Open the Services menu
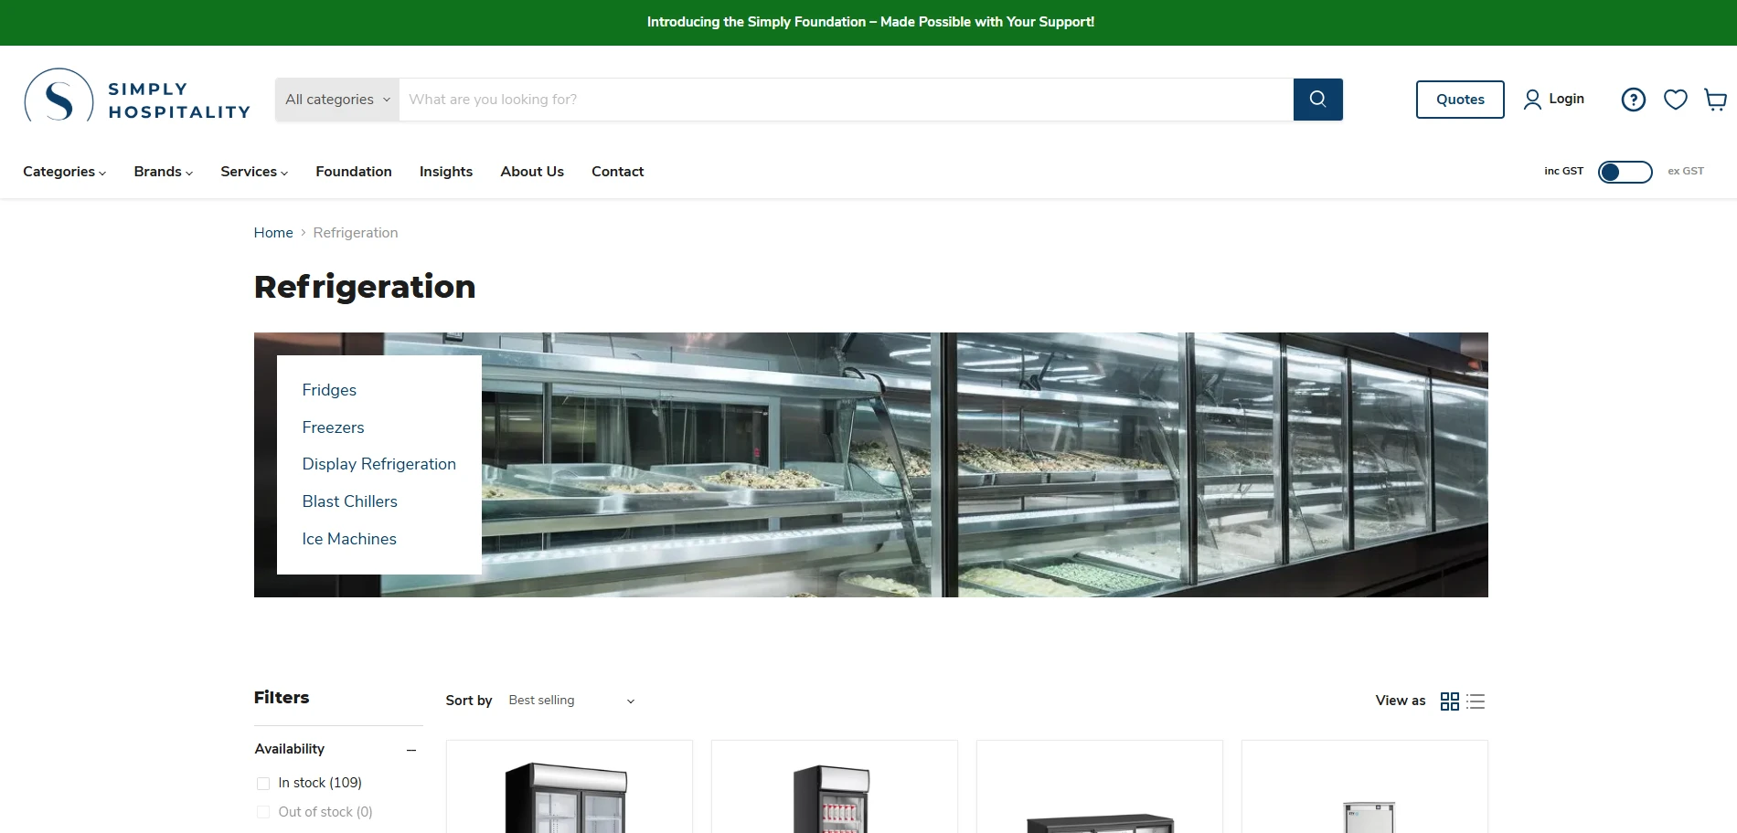This screenshot has height=833, width=1737. click(253, 172)
